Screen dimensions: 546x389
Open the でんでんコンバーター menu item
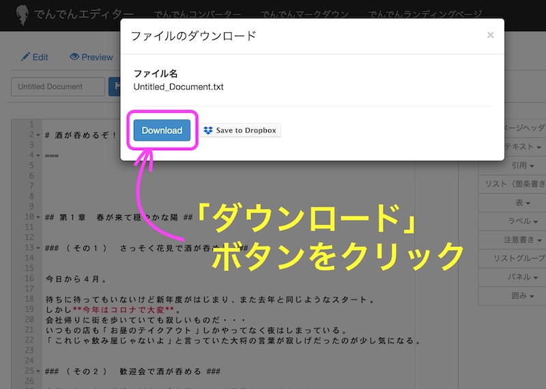(x=197, y=14)
